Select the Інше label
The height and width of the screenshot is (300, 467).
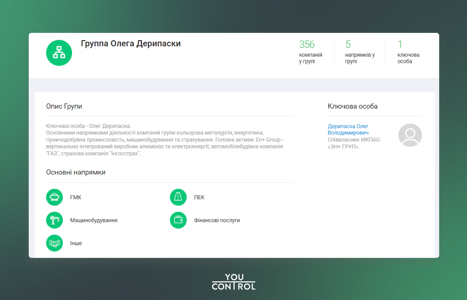(x=76, y=243)
